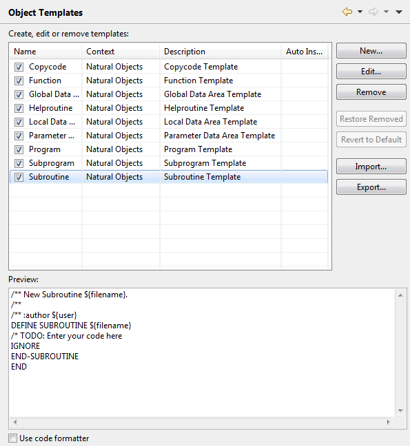
Task: Select the Subroutine row name
Action: pos(49,177)
